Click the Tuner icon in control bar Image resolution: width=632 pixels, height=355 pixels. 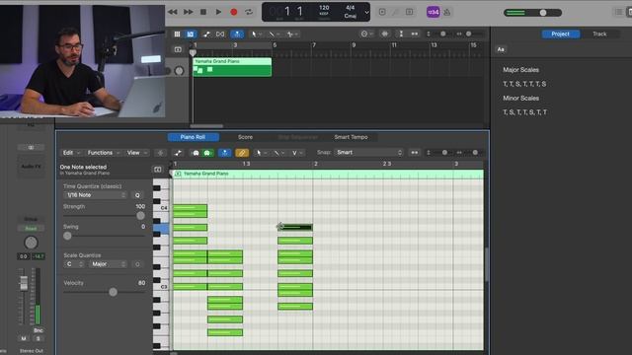396,12
